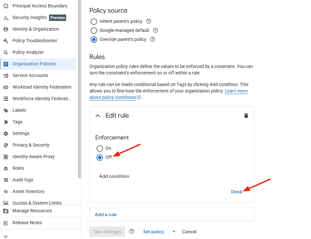The width and height of the screenshot is (311, 239).
Task: Delete the rule with the trash icon
Action: click(x=246, y=116)
